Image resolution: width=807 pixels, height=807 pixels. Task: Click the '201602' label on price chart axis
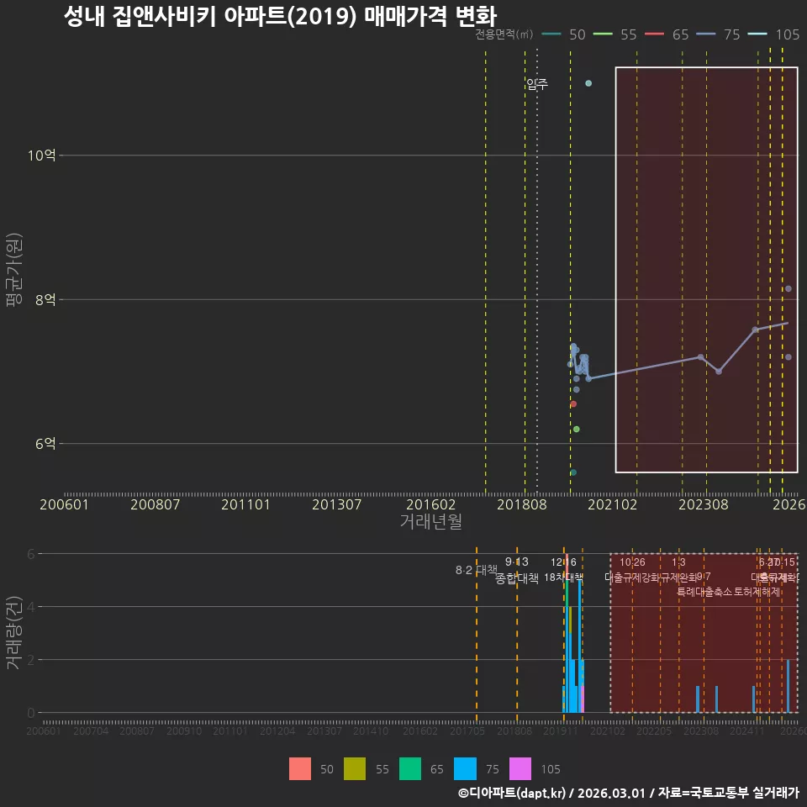click(x=430, y=504)
